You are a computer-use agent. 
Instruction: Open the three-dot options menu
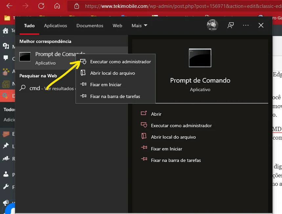(246, 25)
